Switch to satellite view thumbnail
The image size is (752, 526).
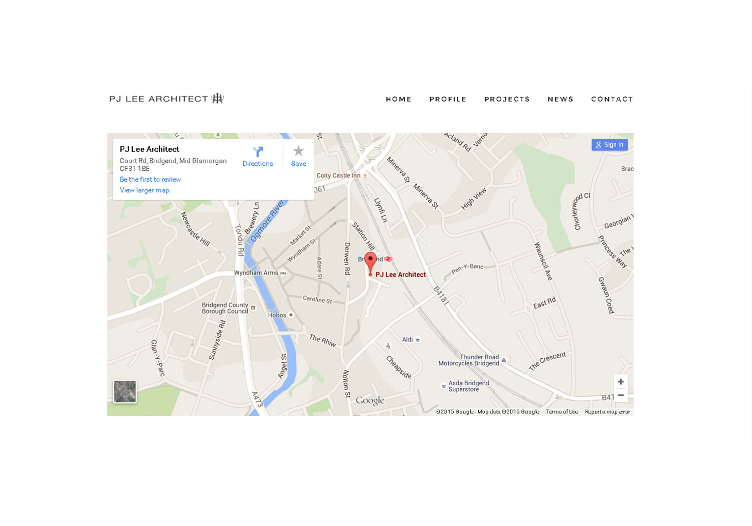pos(125,392)
